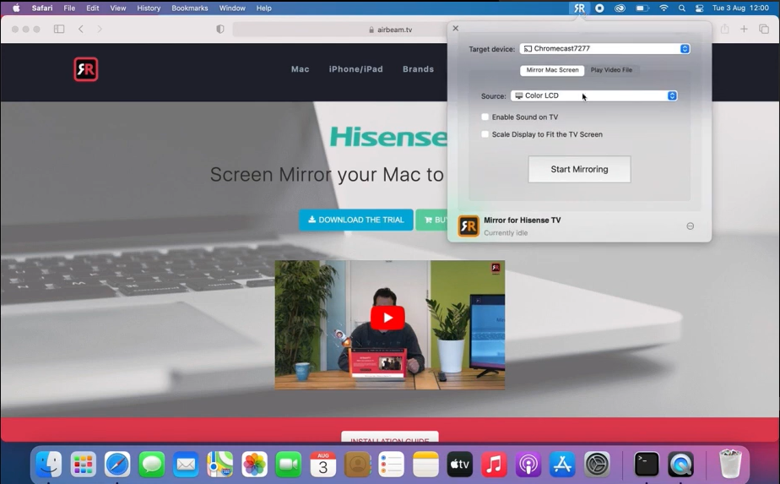Screen dimensions: 780x484
Task: Open QuickTime Player from the Dock
Action: click(680, 465)
